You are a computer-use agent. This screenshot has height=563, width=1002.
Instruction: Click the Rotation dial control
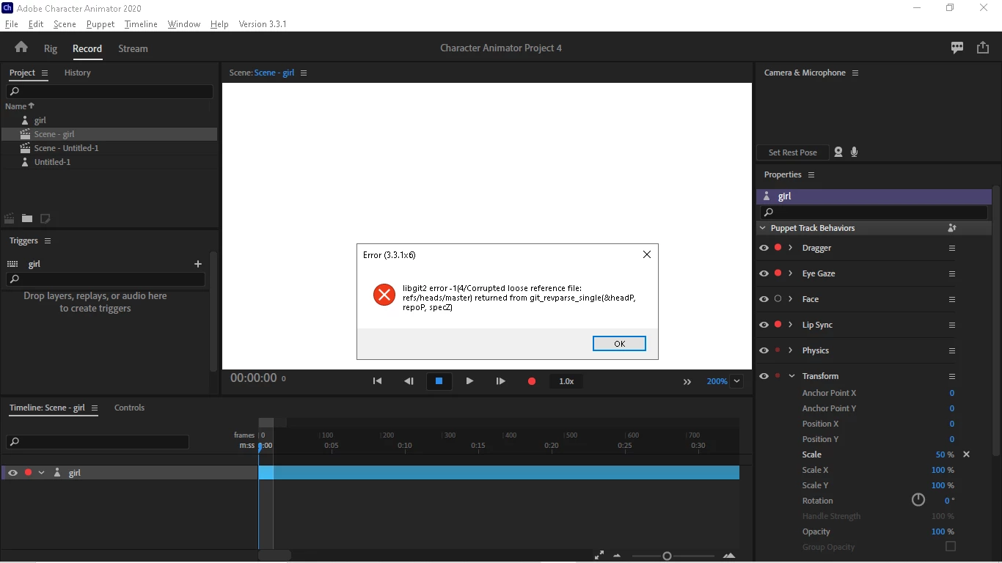click(918, 500)
